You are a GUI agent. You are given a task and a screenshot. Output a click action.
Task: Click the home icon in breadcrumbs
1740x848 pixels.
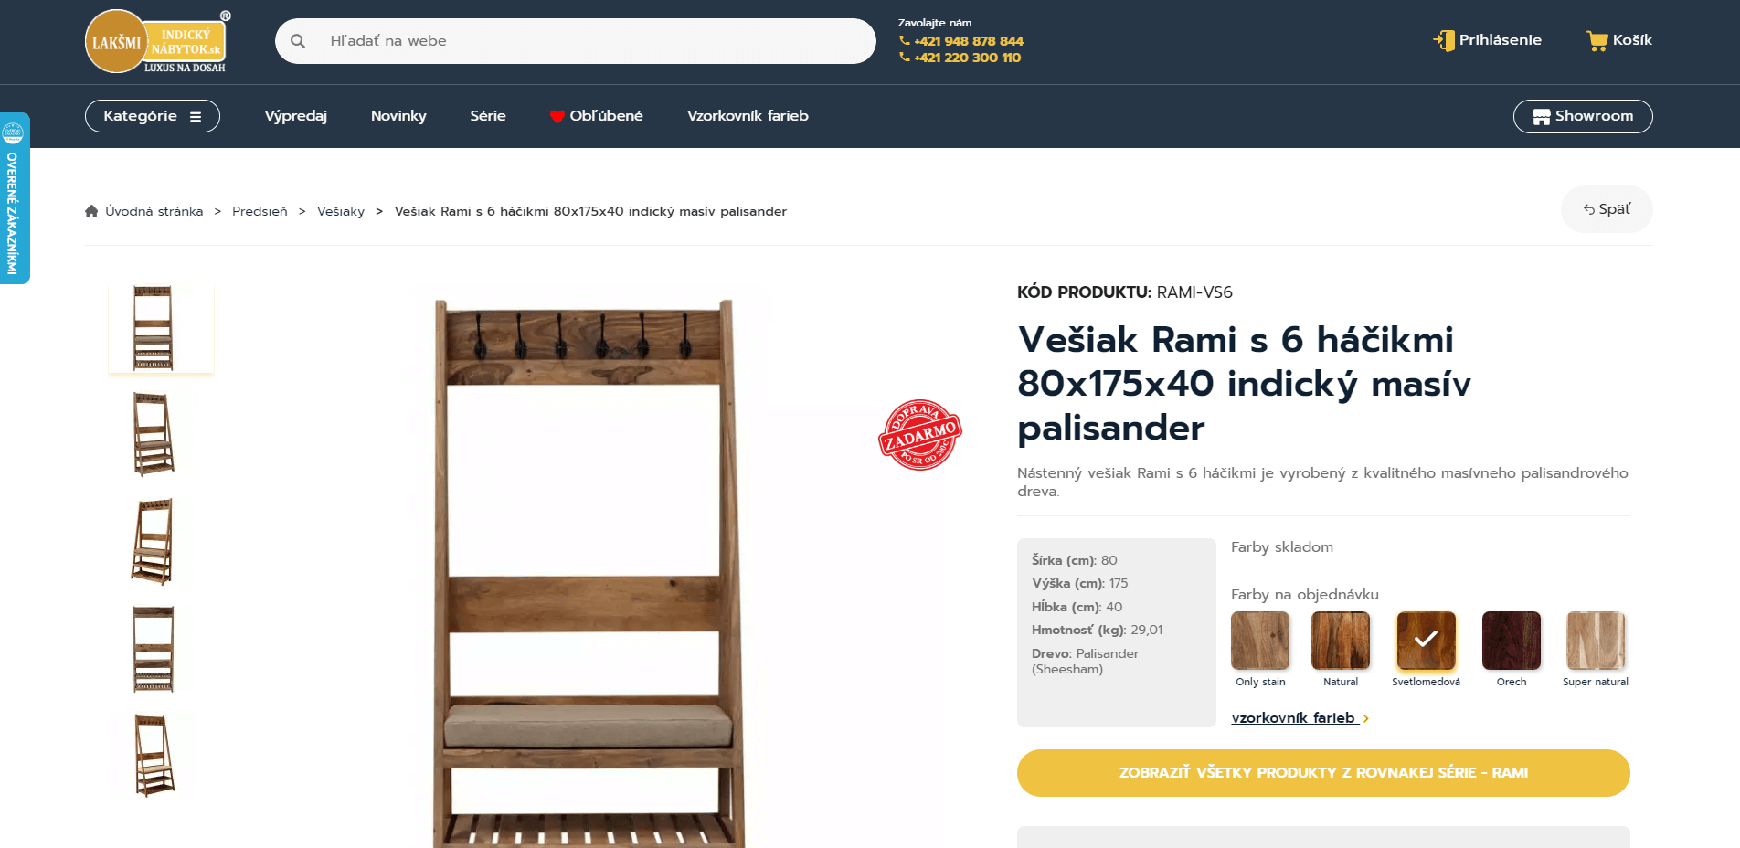coord(91,211)
